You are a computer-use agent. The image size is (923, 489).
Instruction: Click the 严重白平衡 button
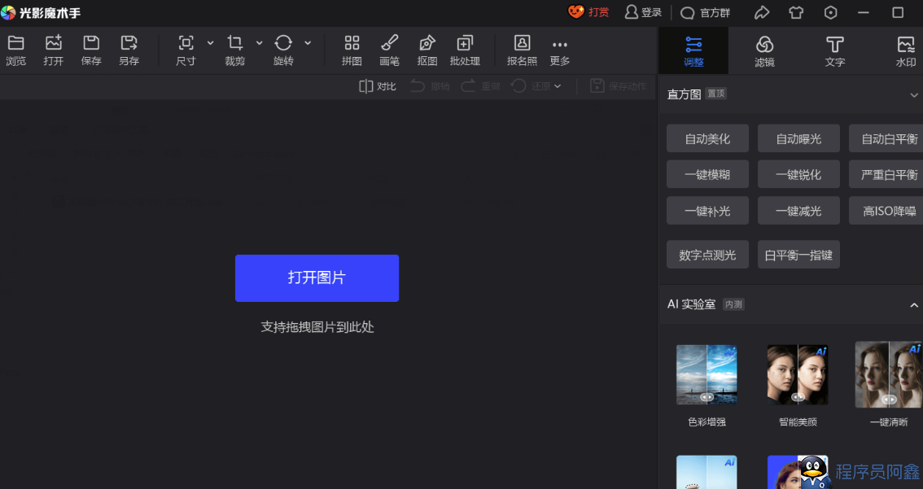pyautogui.click(x=886, y=174)
